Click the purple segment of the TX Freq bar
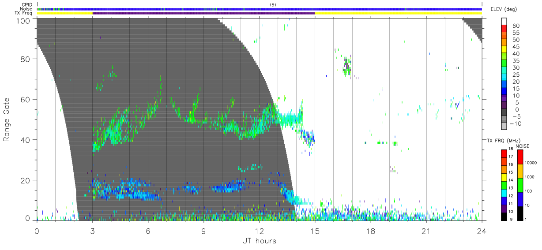This screenshot has width=542, height=250. click(203, 13)
